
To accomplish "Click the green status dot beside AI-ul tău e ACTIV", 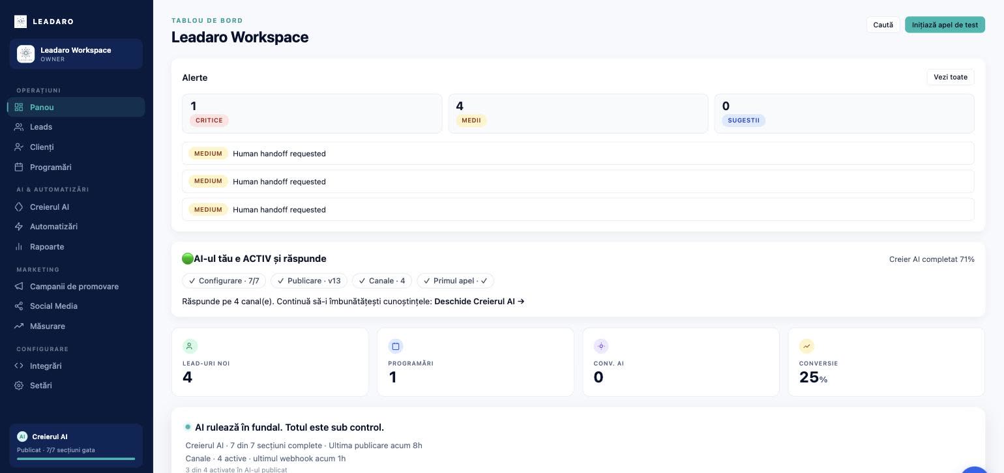I will click(x=188, y=259).
